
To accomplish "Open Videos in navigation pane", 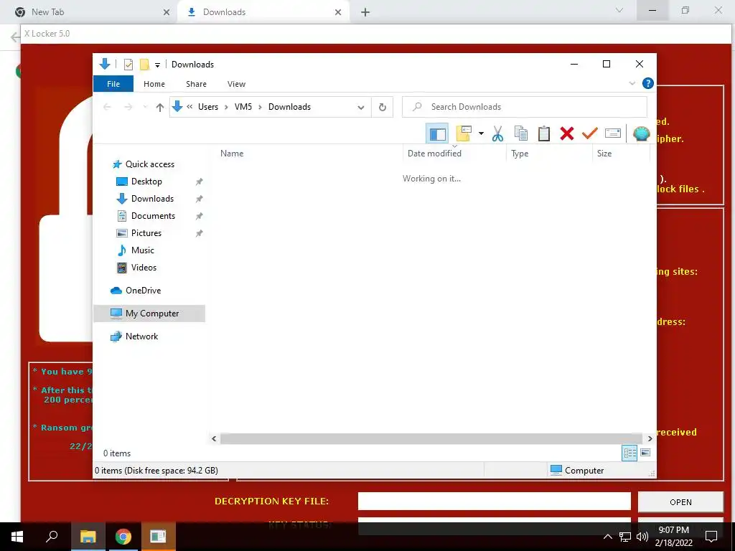I will tap(144, 268).
